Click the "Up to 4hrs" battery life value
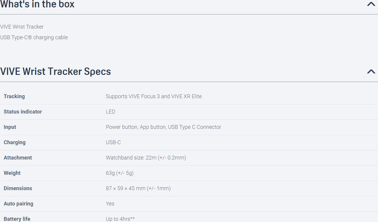Image resolution: width=378 pixels, height=222 pixels. 120,219
